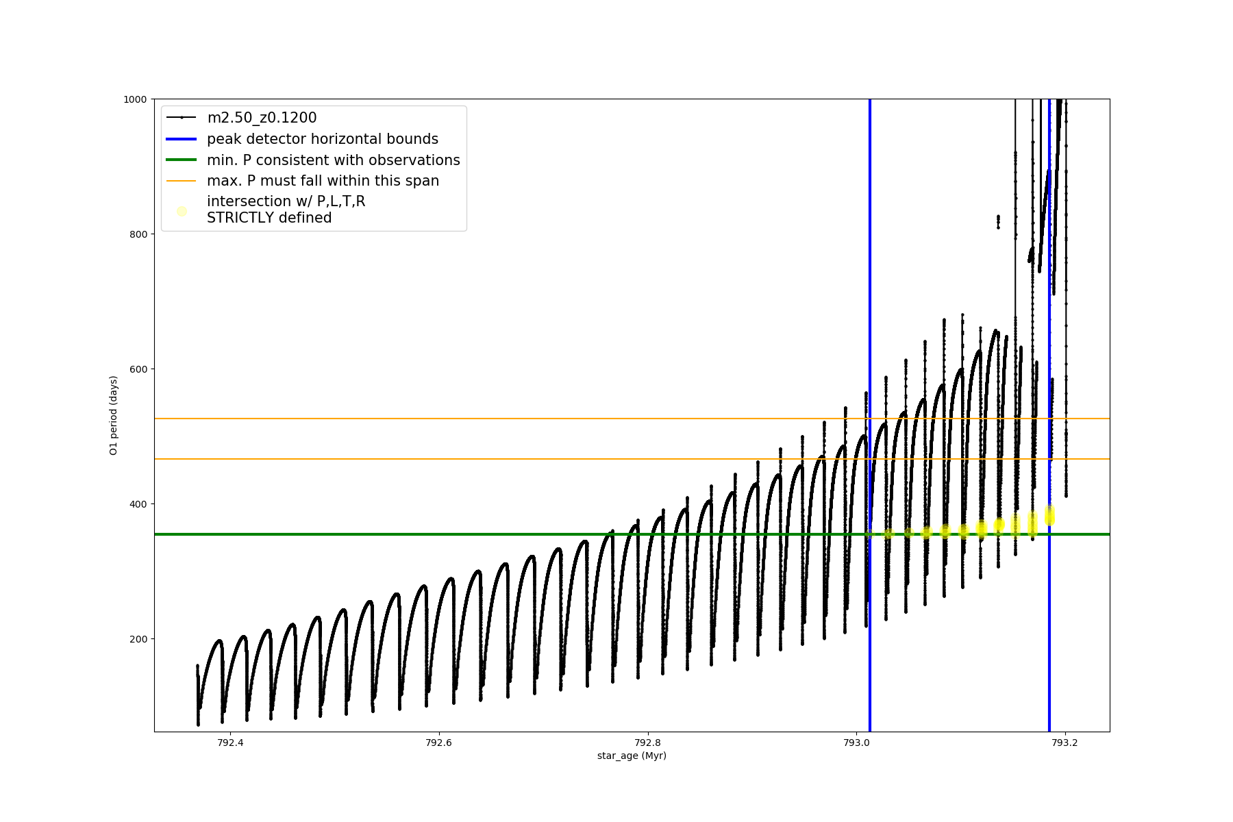Click the yellow circle marker in legend
This screenshot has height=822, width=1233.
[x=182, y=211]
